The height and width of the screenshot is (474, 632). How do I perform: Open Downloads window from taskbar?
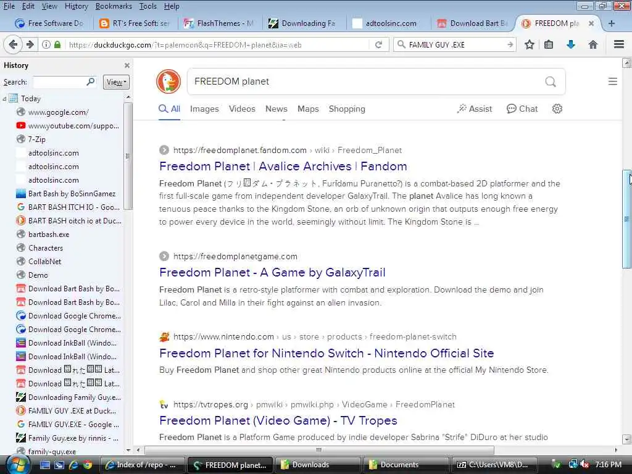coord(317,465)
